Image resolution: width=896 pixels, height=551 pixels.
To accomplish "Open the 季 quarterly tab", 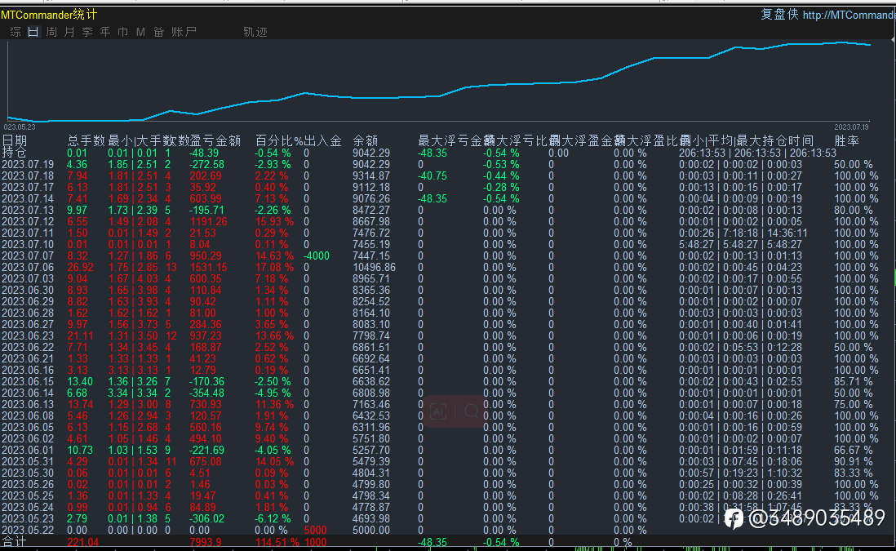I will click(x=86, y=32).
